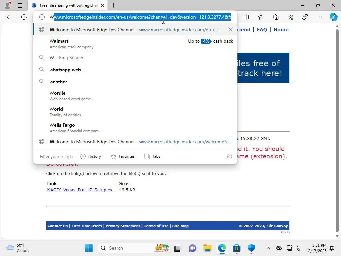
Task: Open Browser essentials heart icon
Action: pos(290,17)
